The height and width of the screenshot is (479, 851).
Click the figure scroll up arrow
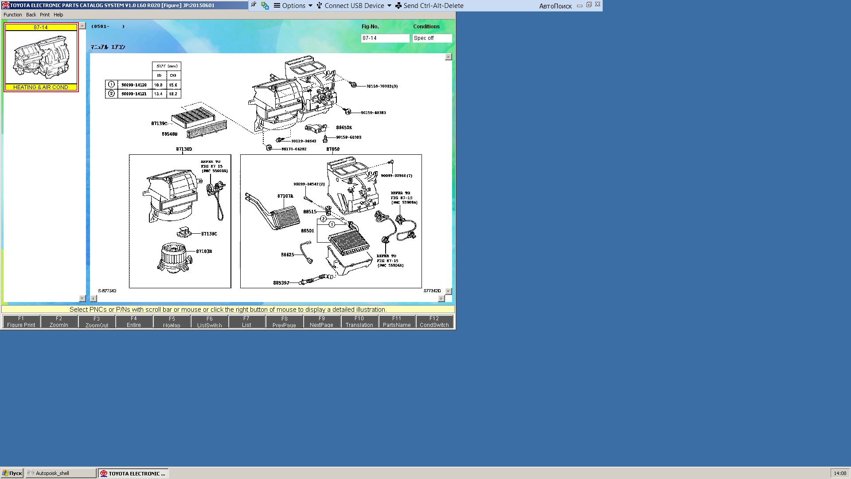(x=449, y=57)
